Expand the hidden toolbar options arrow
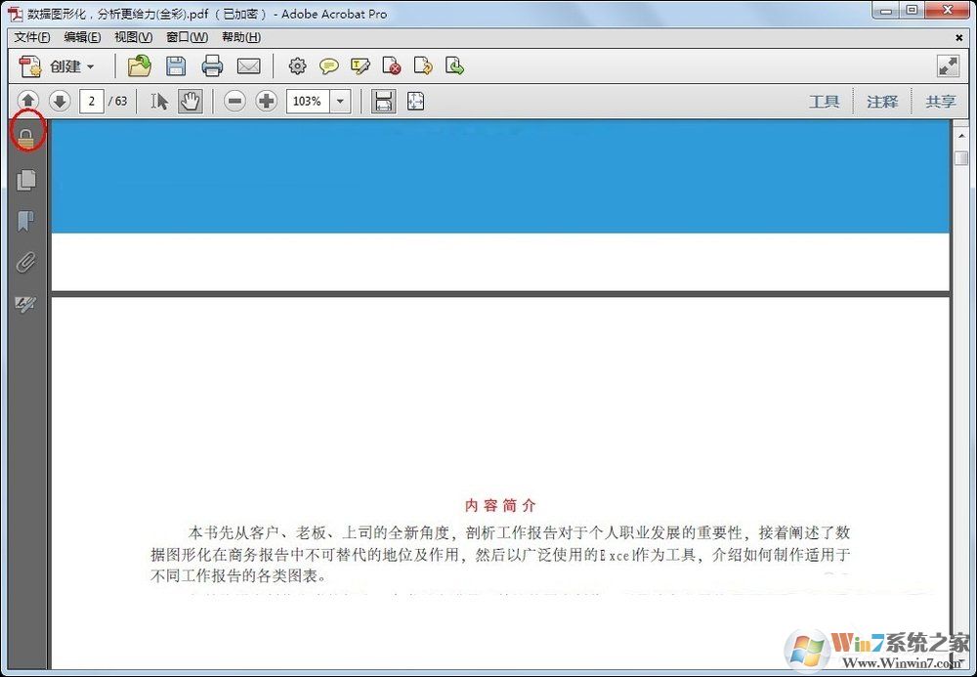The width and height of the screenshot is (977, 677). point(947,65)
